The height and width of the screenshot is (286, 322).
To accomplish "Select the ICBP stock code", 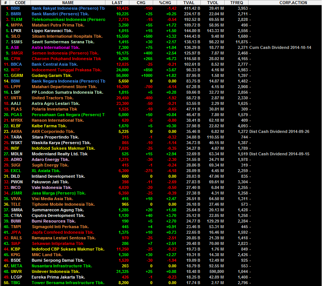I will [15, 249].
